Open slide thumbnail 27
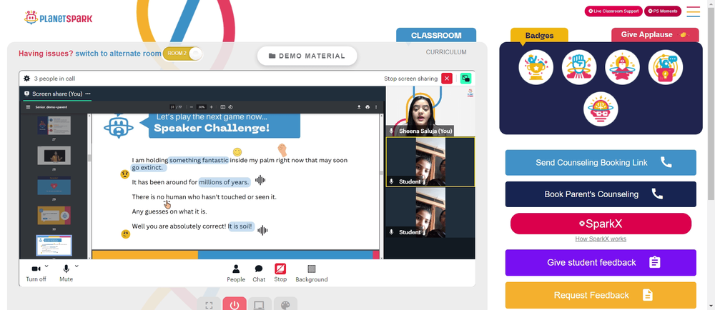This screenshot has width=715, height=310. (x=54, y=125)
